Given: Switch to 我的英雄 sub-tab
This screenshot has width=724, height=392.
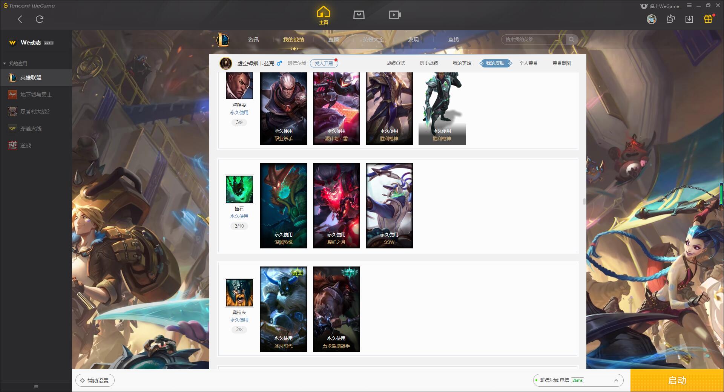Looking at the screenshot, I should click(462, 63).
